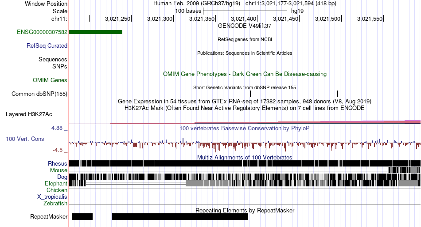421x227 pixels.
Task: Click GTEx Gene Expression track title
Action: pyautogui.click(x=245, y=102)
